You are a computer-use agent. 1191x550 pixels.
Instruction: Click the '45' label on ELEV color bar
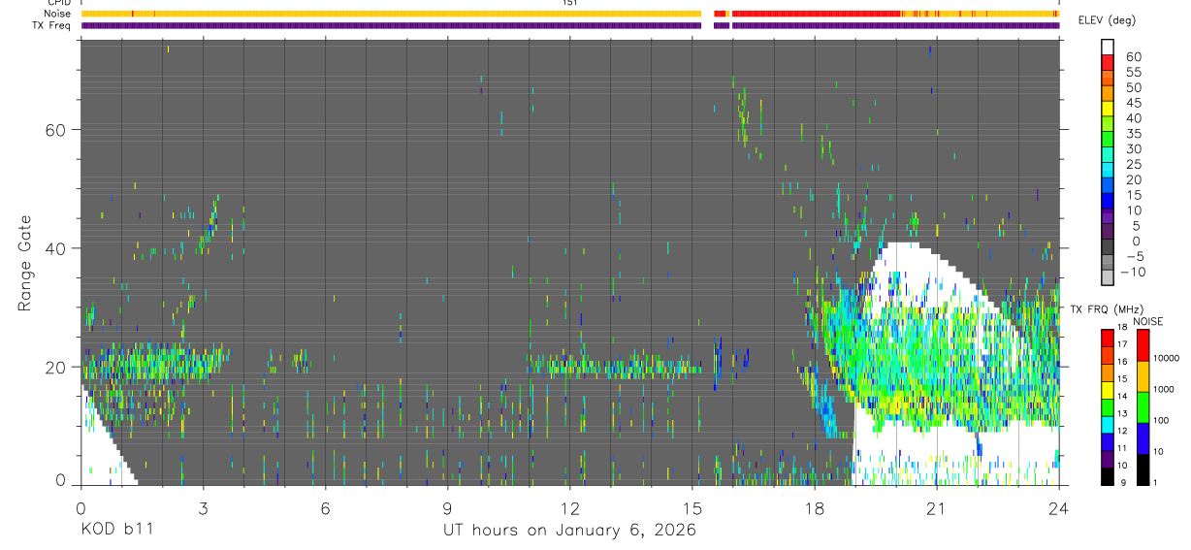(1134, 104)
